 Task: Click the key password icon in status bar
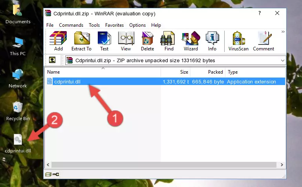click(x=56, y=174)
